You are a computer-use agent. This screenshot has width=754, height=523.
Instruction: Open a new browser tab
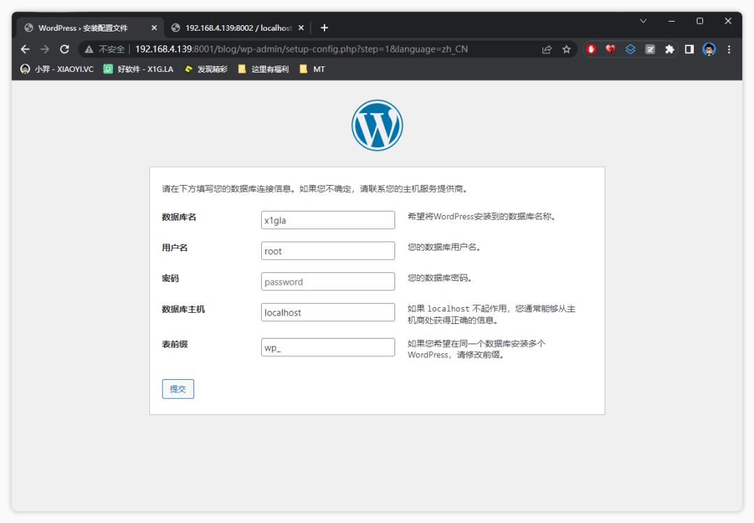324,28
